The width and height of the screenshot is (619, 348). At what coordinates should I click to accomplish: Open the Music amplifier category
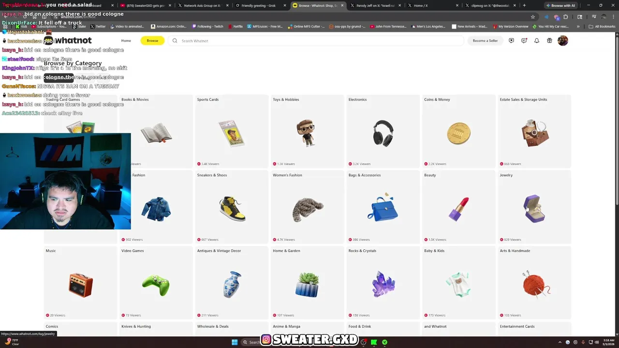point(80,283)
